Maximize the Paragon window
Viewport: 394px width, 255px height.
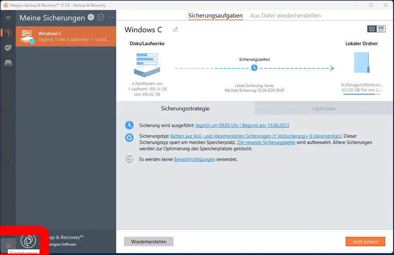click(x=371, y=5)
